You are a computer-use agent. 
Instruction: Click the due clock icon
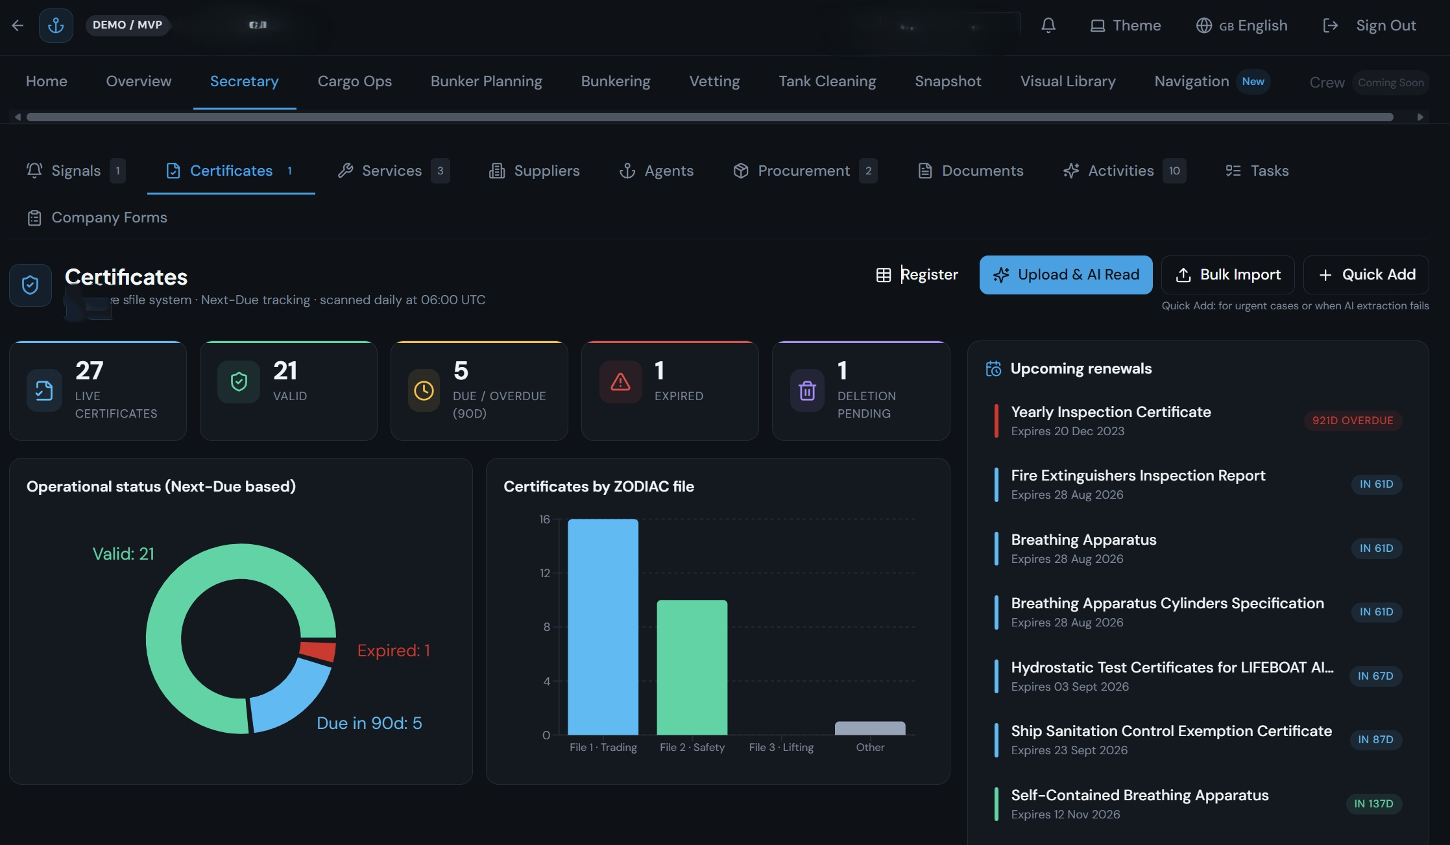click(424, 390)
